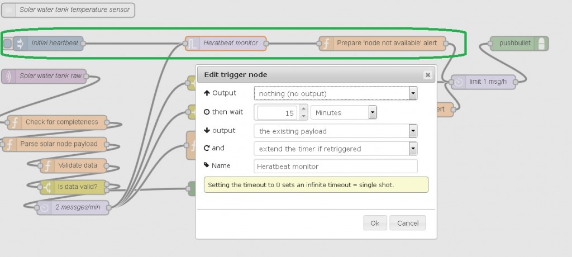Image resolution: width=572 pixels, height=257 pixels.
Task: Close the Edit trigger node dialog
Action: 427,75
